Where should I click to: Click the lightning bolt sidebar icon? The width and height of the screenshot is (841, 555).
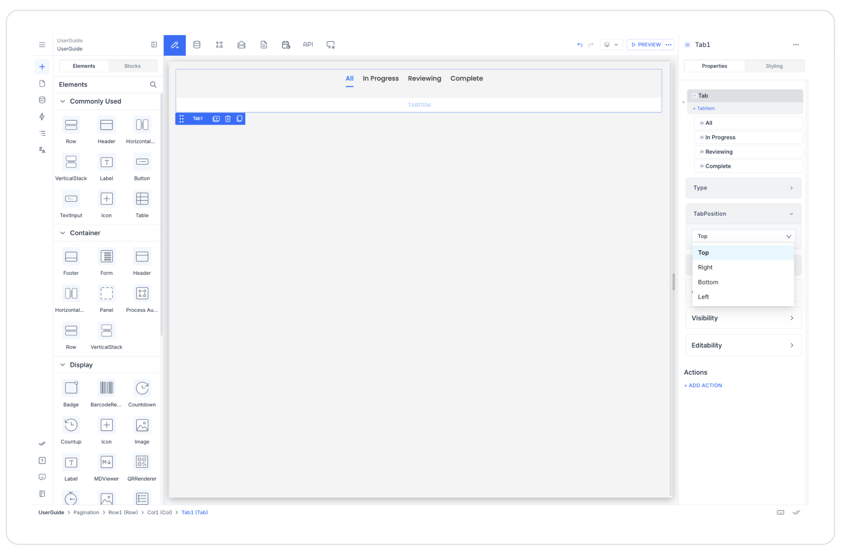[x=42, y=116]
